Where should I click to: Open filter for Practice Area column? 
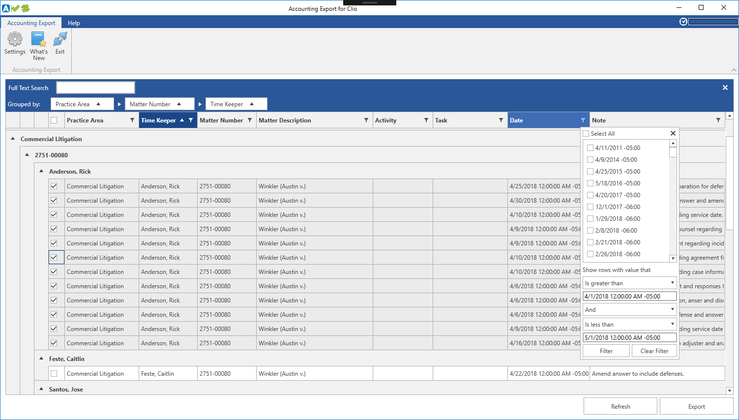(x=132, y=120)
